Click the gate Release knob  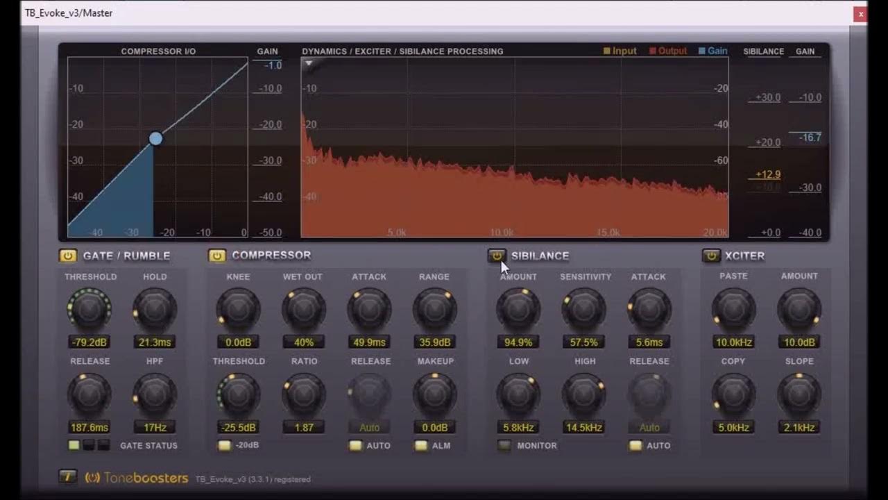coord(89,394)
